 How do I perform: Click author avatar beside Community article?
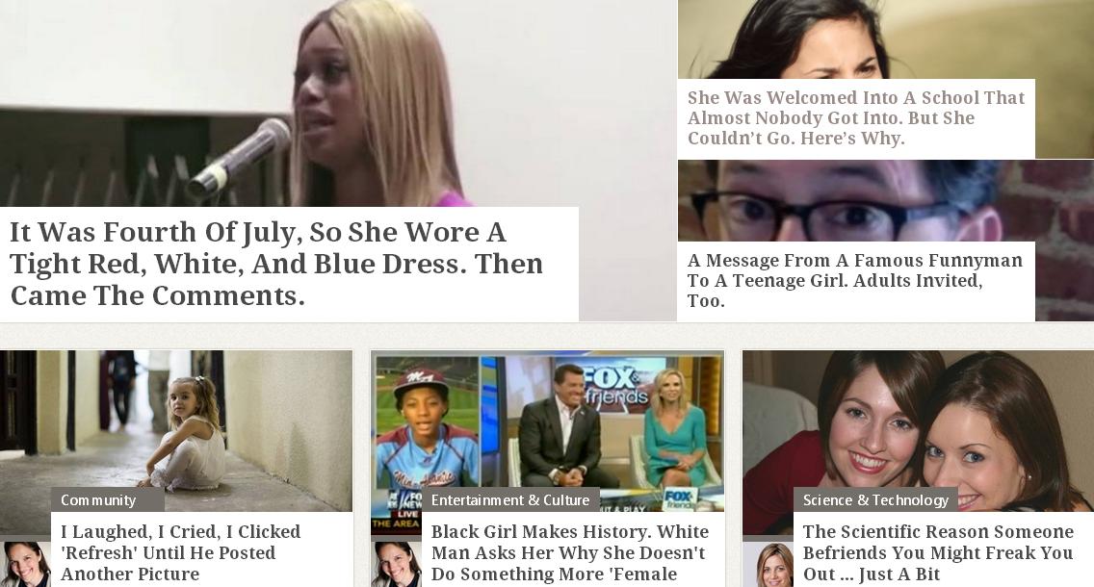25,564
